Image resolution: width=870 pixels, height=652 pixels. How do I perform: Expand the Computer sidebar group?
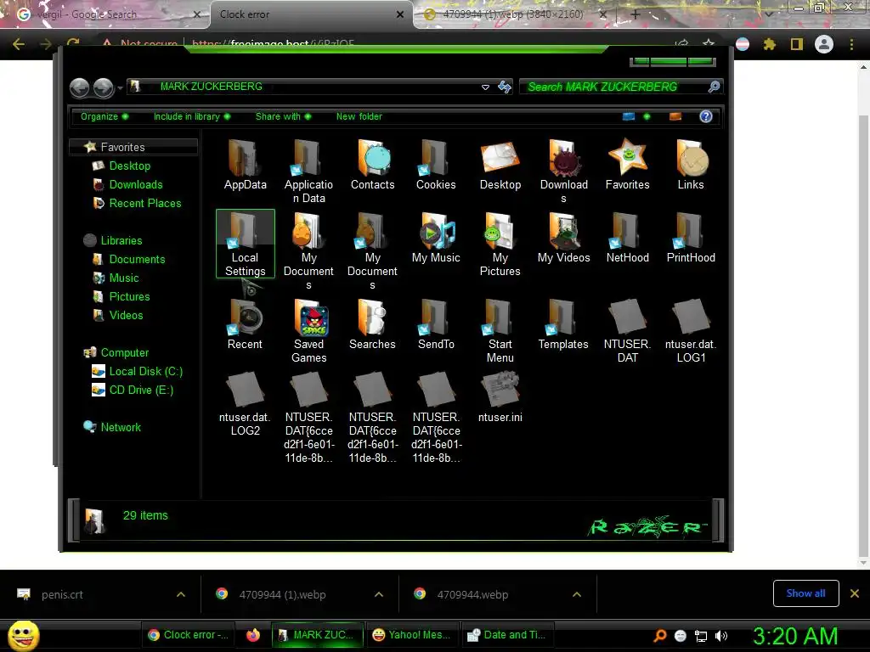click(124, 352)
